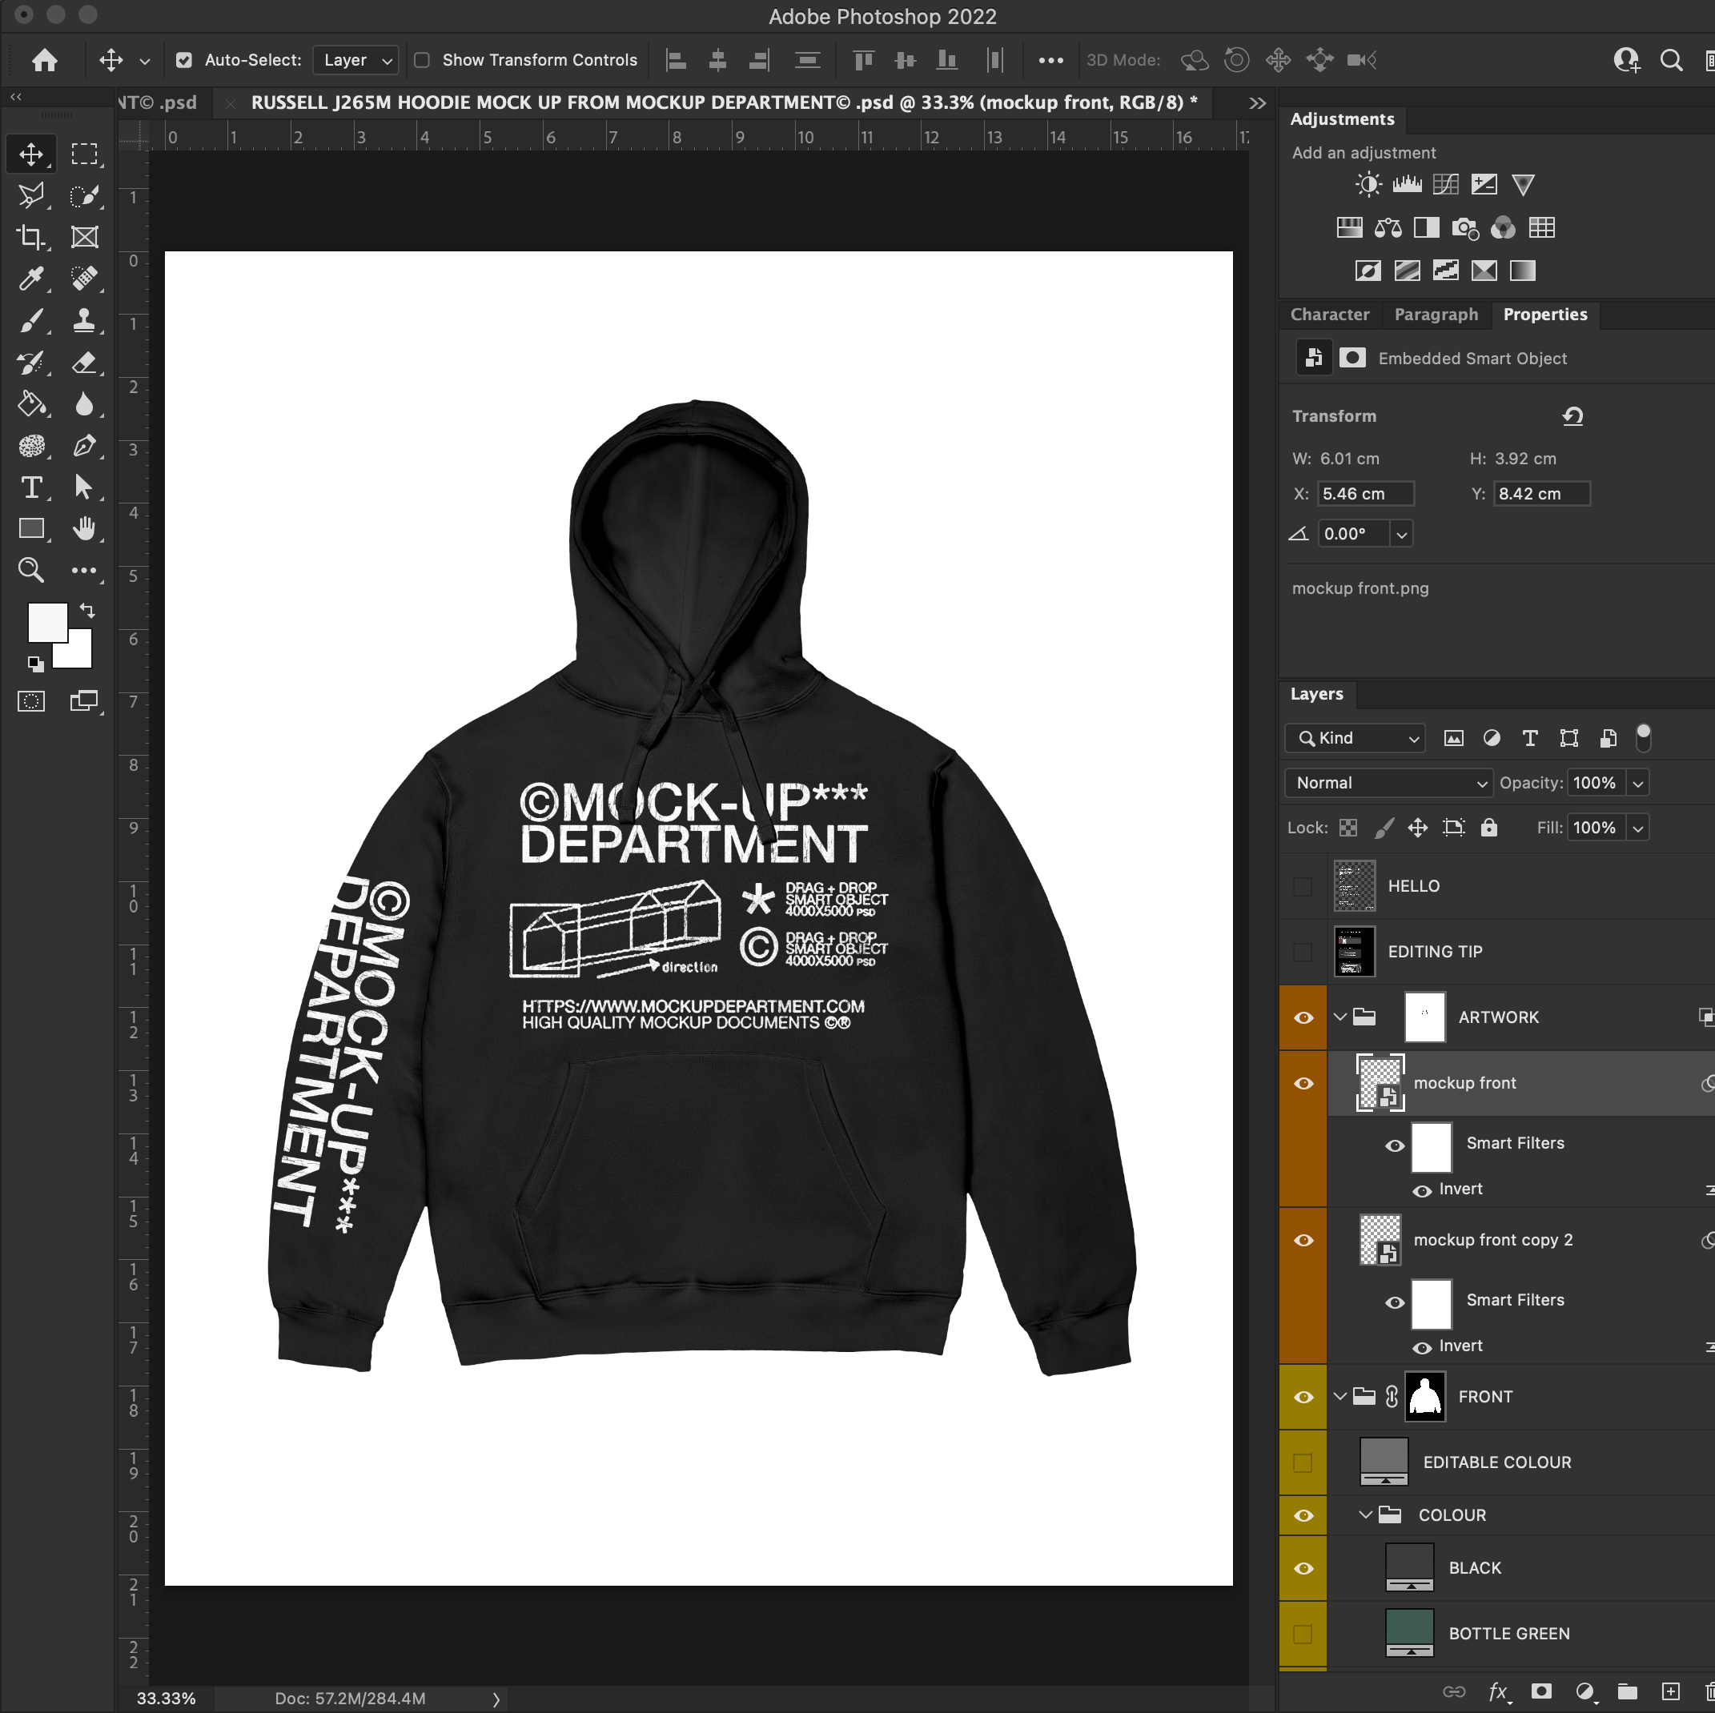
Task: Select the Horizontal Type tool
Action: click(x=31, y=487)
